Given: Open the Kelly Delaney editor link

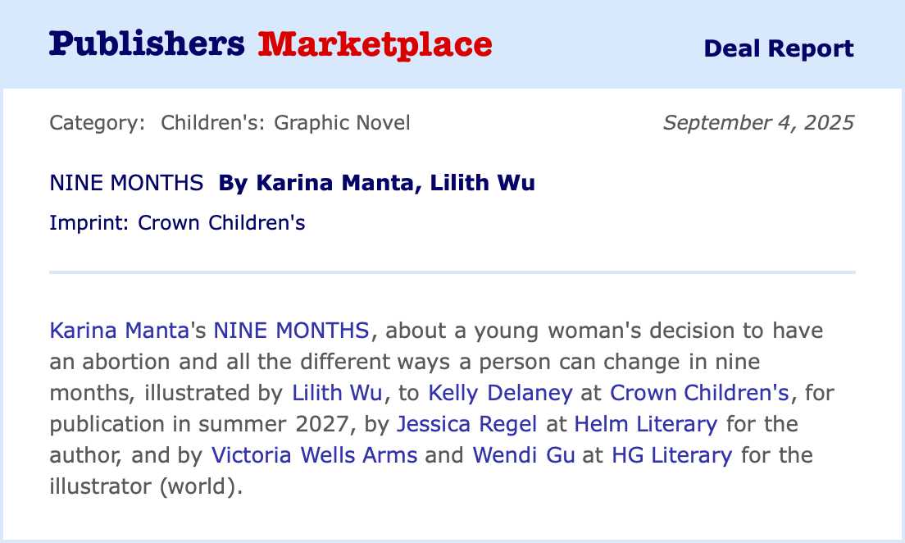Looking at the screenshot, I should point(500,393).
